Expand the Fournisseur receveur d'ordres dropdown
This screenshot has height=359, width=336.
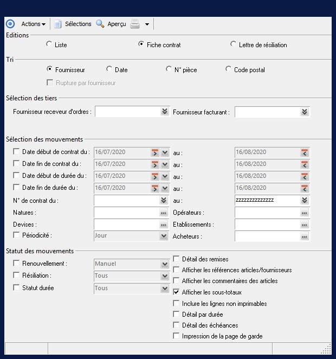point(164,112)
